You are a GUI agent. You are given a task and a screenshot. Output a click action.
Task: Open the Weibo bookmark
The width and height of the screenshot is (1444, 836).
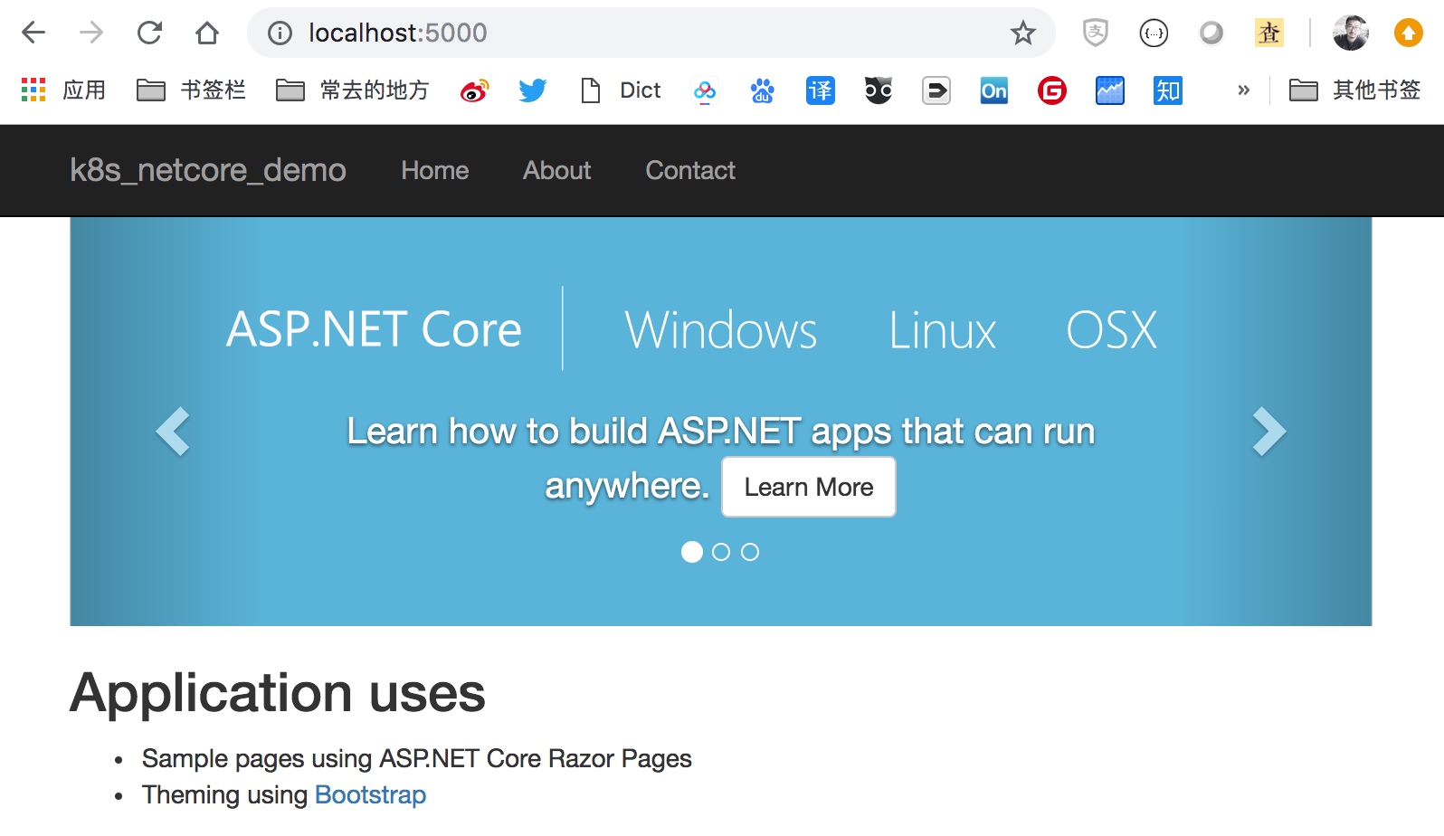coord(475,90)
